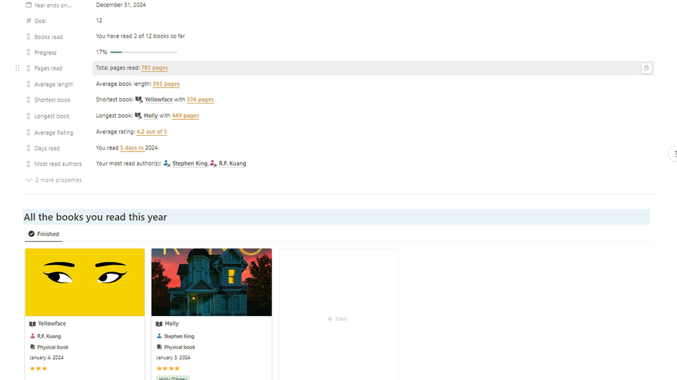Open the Yellowface link in the Shortest book row
Image resolution: width=677 pixels, height=380 pixels.
coord(158,100)
